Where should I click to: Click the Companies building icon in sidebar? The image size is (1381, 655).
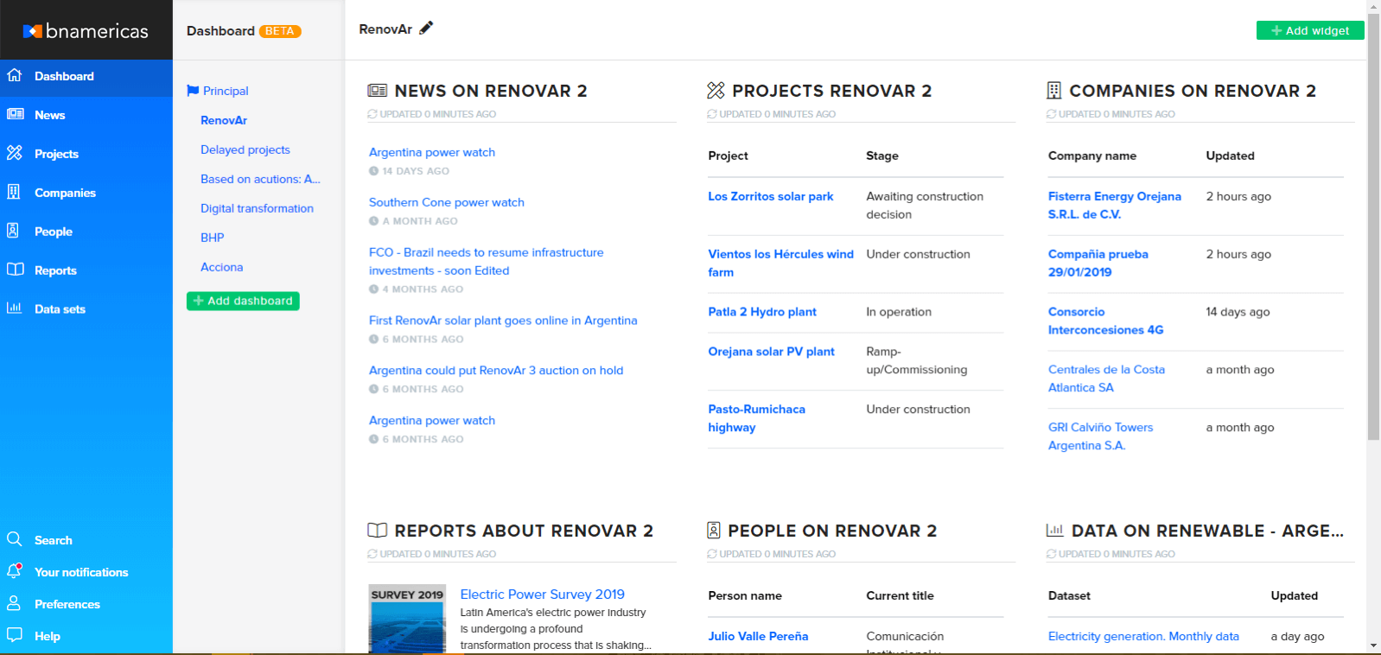pyautogui.click(x=14, y=192)
